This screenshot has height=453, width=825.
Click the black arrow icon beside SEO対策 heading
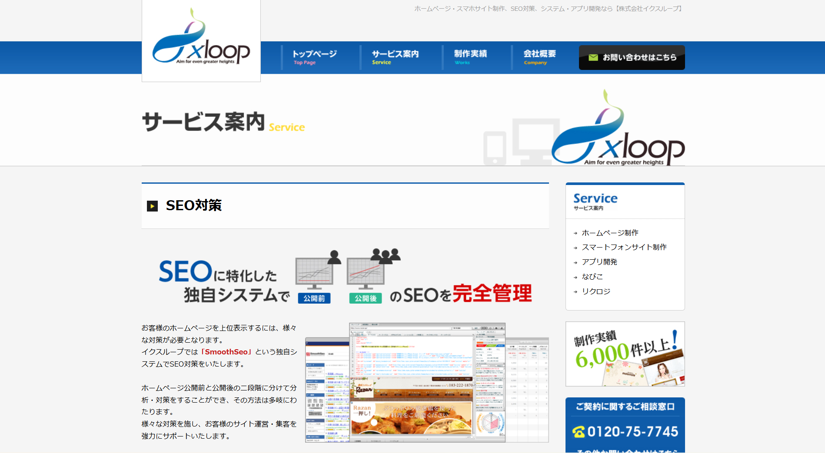click(x=152, y=206)
